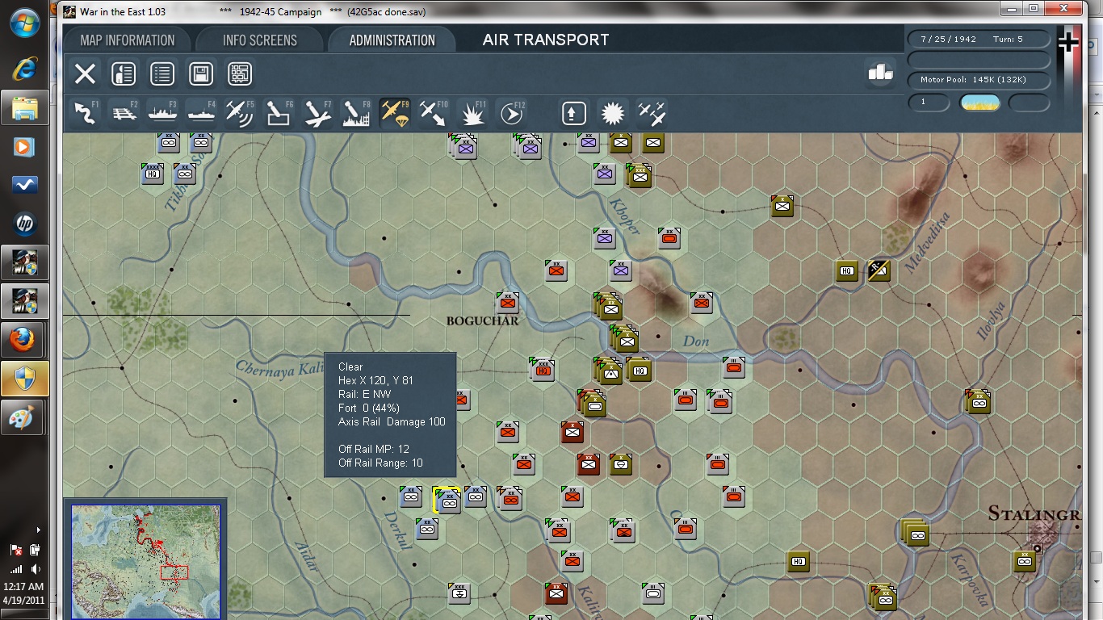
Task: Click the grid map pattern icon
Action: (x=240, y=74)
